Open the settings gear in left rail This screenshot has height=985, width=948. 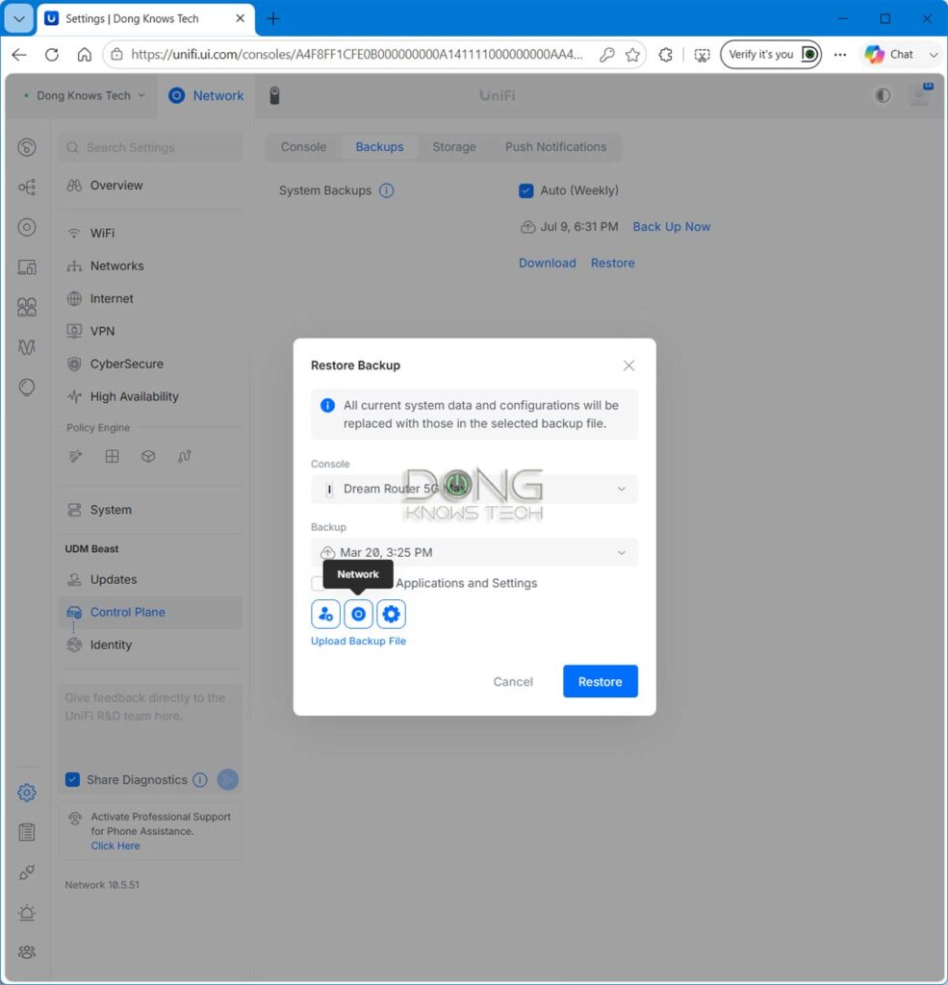coord(26,793)
